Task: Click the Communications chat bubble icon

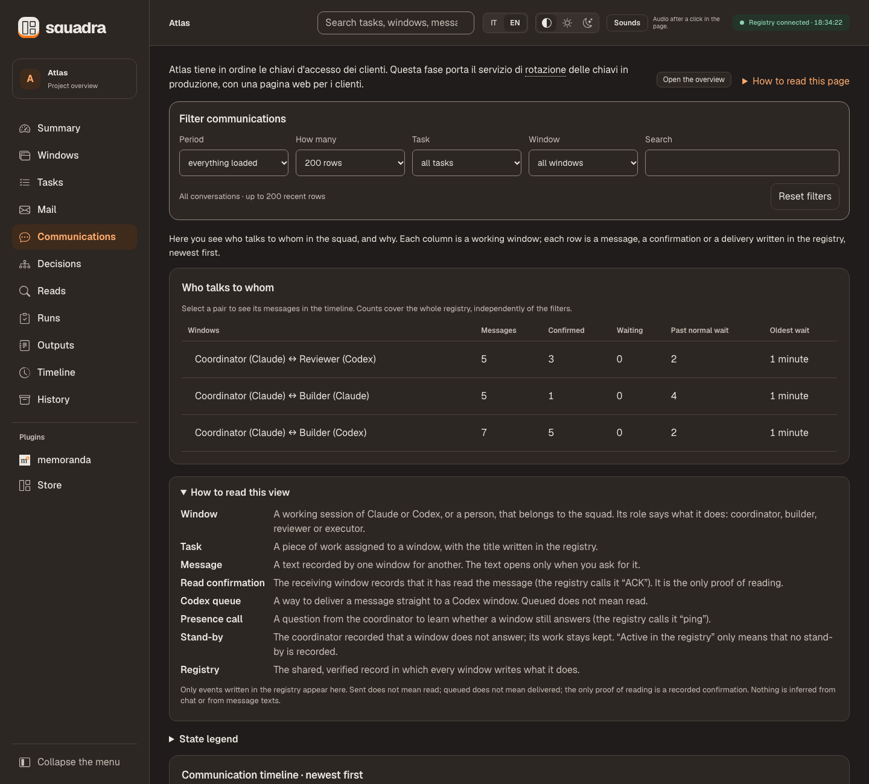Action: click(25, 237)
